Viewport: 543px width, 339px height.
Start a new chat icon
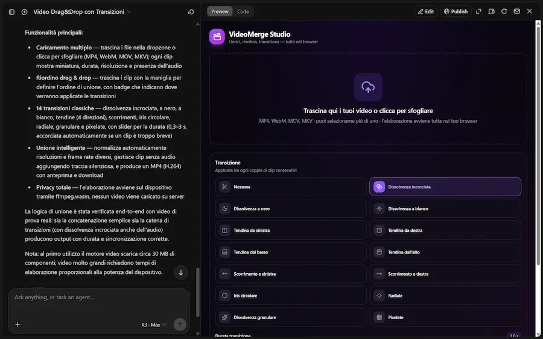24,12
